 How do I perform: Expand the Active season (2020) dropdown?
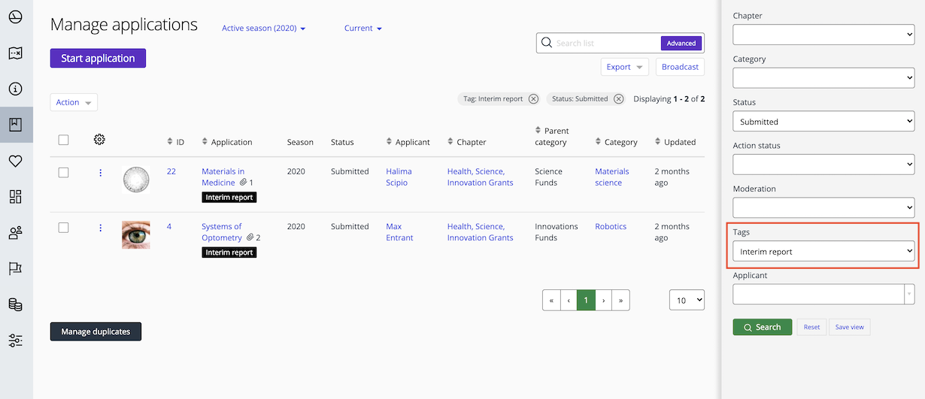point(263,29)
